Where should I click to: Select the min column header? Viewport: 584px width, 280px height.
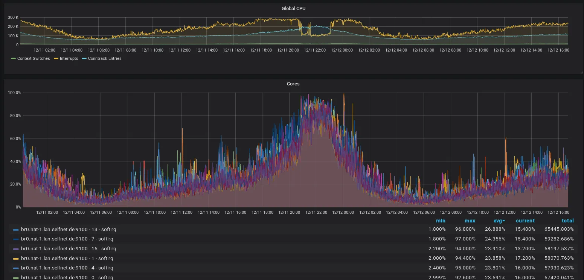click(441, 221)
